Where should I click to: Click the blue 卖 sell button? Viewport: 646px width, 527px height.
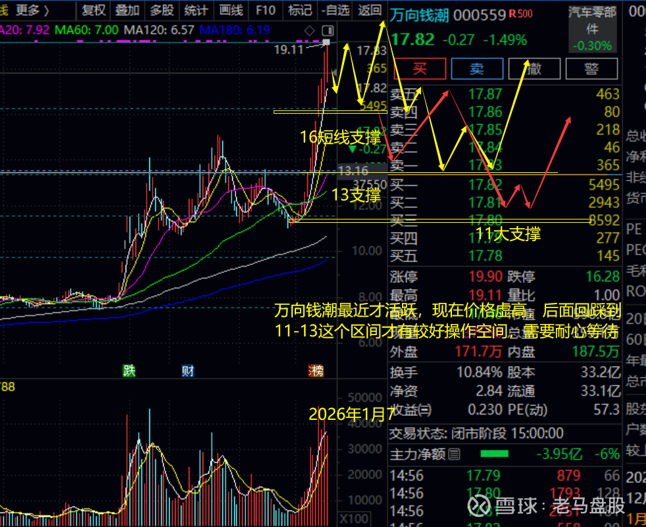[477, 68]
